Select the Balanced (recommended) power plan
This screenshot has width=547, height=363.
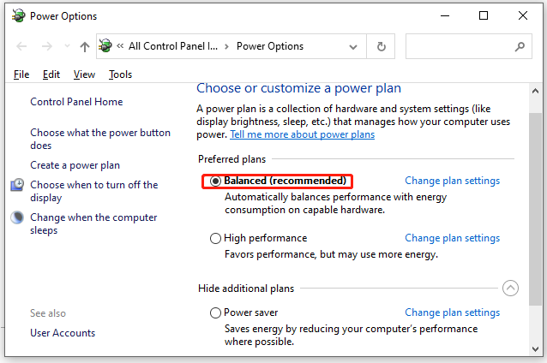pyautogui.click(x=215, y=181)
